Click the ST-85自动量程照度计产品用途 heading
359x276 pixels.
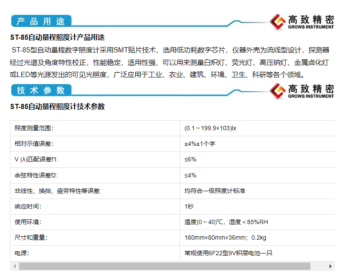[x=57, y=38]
